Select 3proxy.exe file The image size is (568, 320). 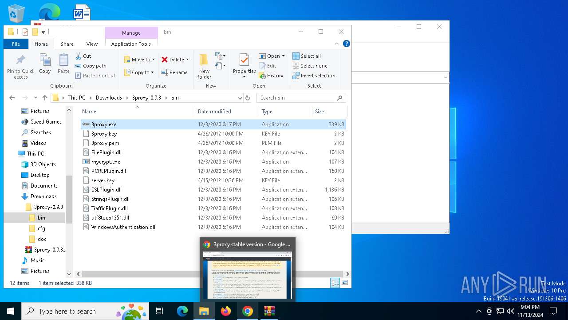click(213, 124)
